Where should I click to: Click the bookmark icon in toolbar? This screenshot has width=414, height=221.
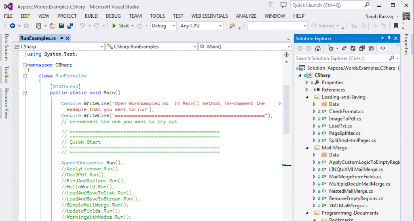pos(395,25)
